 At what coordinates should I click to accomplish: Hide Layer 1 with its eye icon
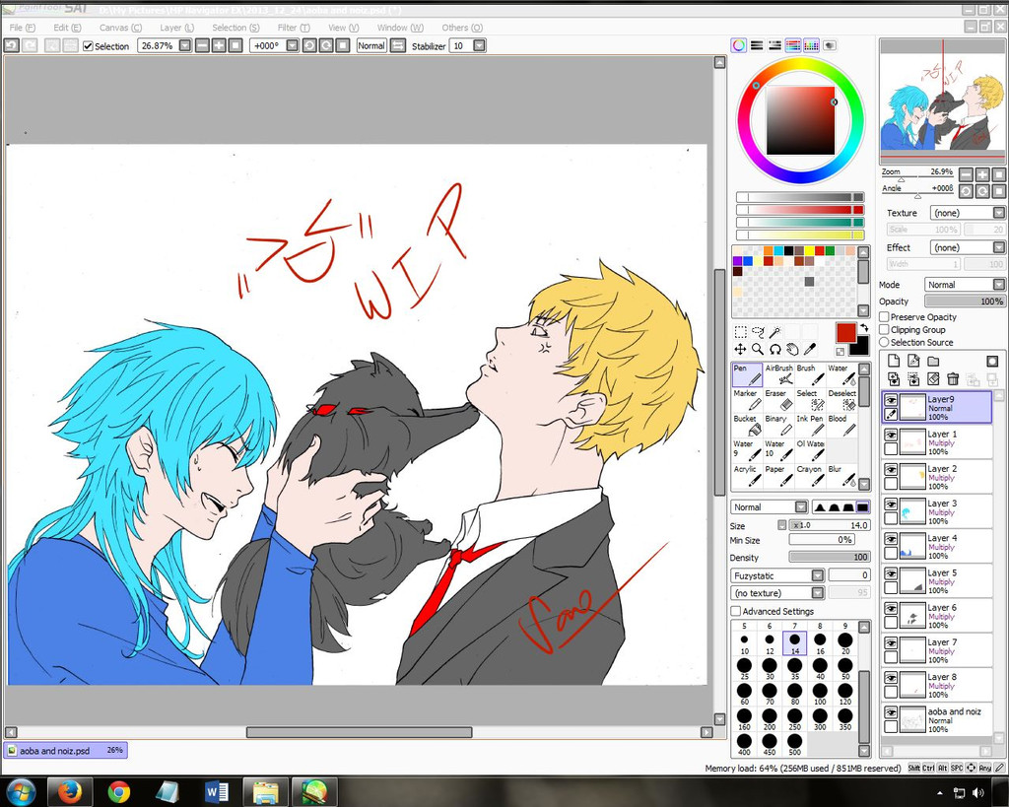click(x=891, y=436)
